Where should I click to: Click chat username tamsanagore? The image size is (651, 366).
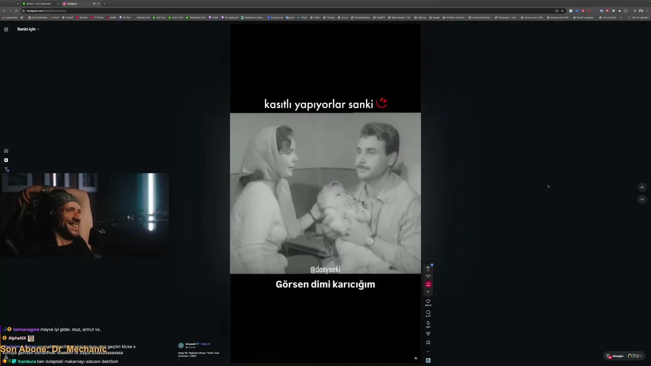pyautogui.click(x=26, y=329)
